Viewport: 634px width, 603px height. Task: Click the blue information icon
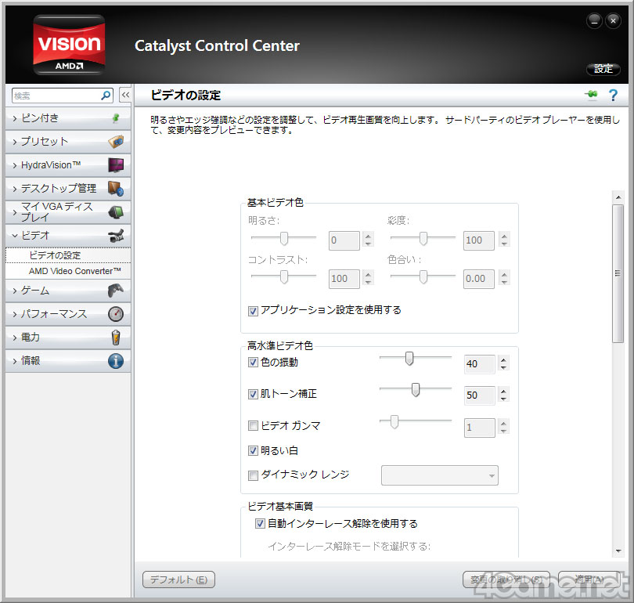tap(116, 361)
